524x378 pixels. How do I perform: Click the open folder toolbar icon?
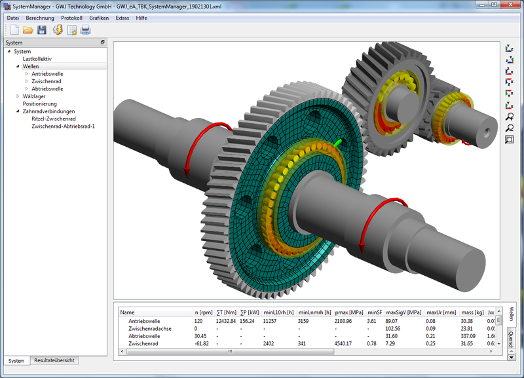click(28, 30)
